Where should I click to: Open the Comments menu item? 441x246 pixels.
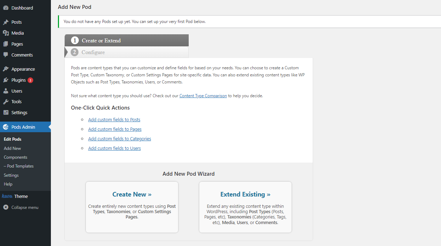click(x=25, y=55)
